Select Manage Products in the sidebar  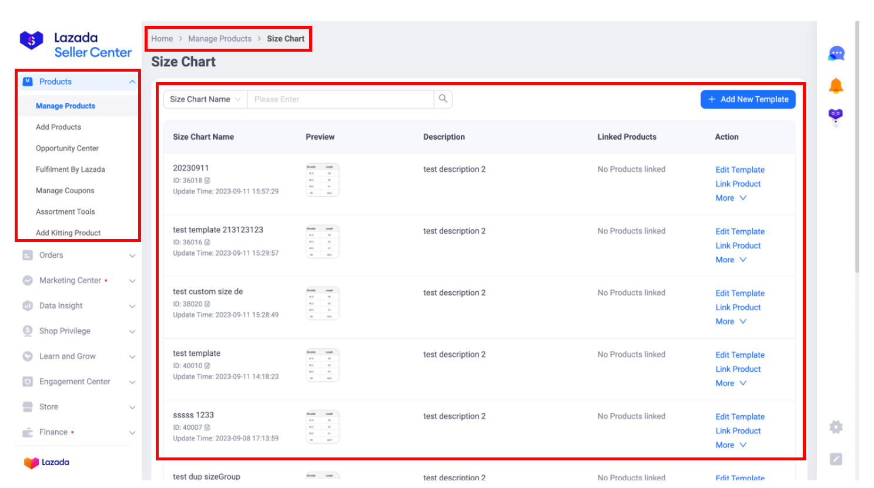tap(66, 106)
